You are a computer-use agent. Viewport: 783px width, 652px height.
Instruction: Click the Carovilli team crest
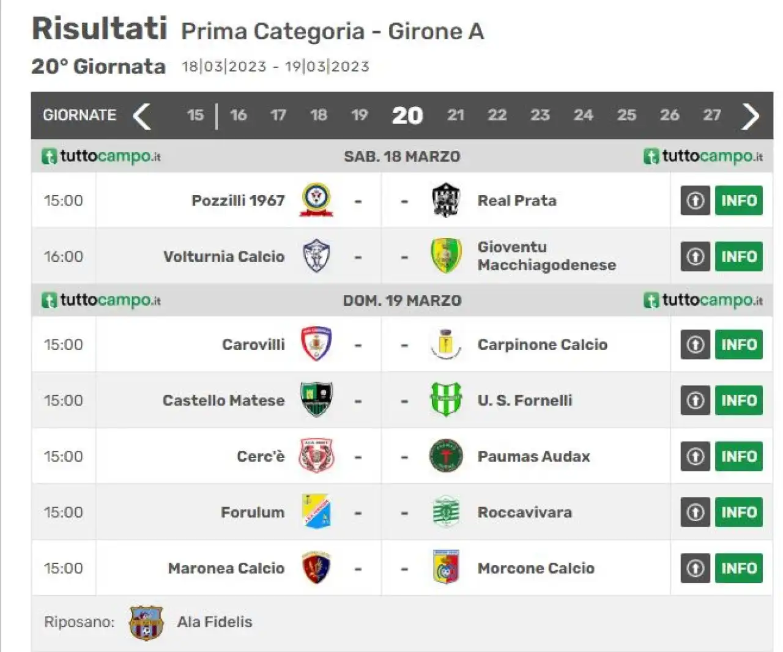[x=316, y=344]
